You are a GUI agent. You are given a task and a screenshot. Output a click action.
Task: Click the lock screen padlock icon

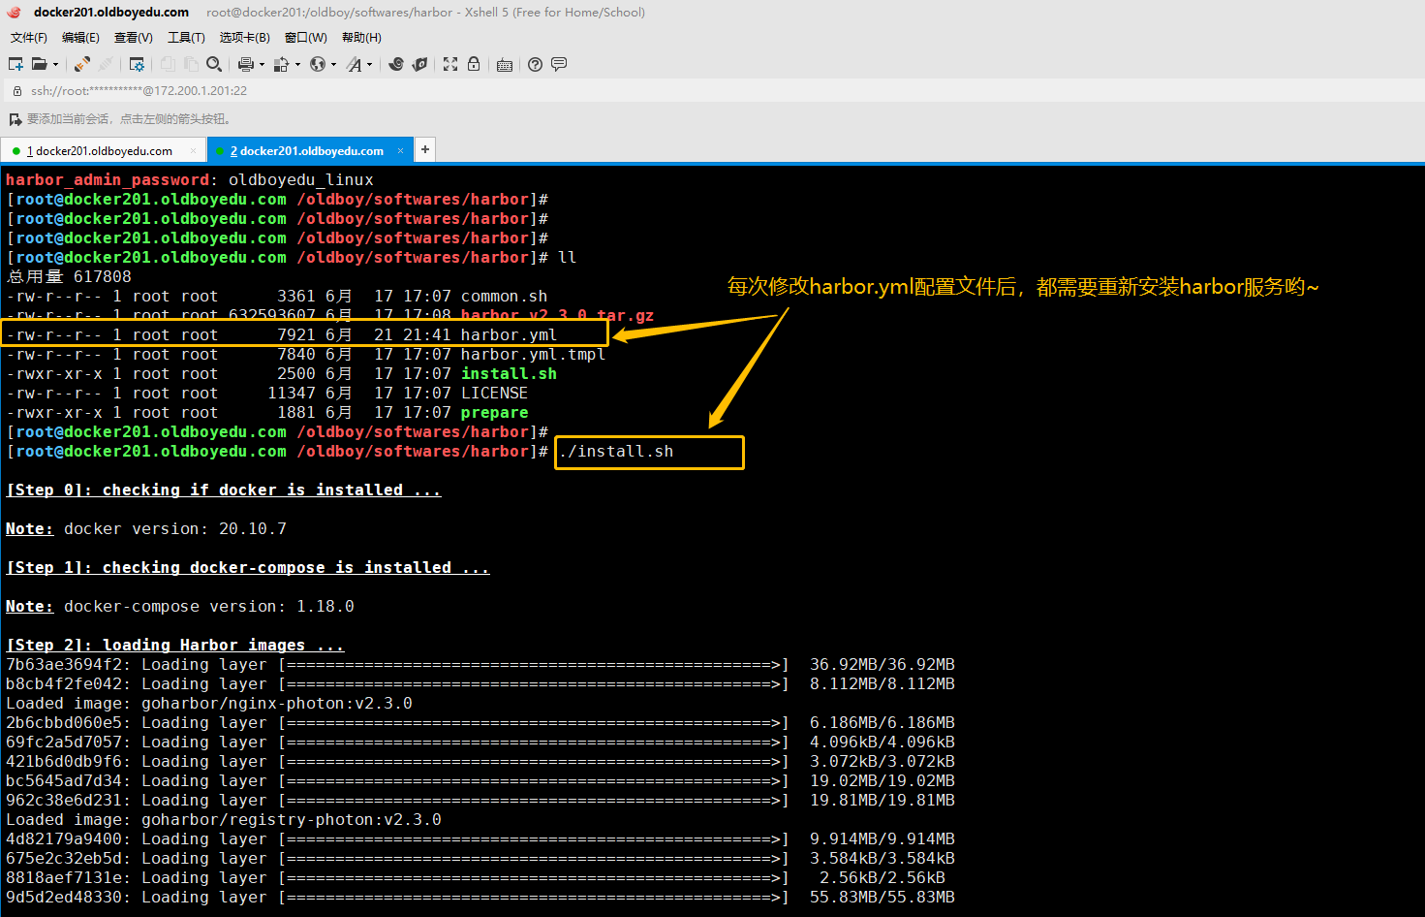pos(474,64)
